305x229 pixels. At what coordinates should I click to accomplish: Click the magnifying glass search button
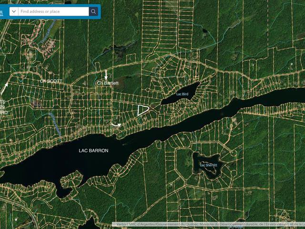pos(93,11)
